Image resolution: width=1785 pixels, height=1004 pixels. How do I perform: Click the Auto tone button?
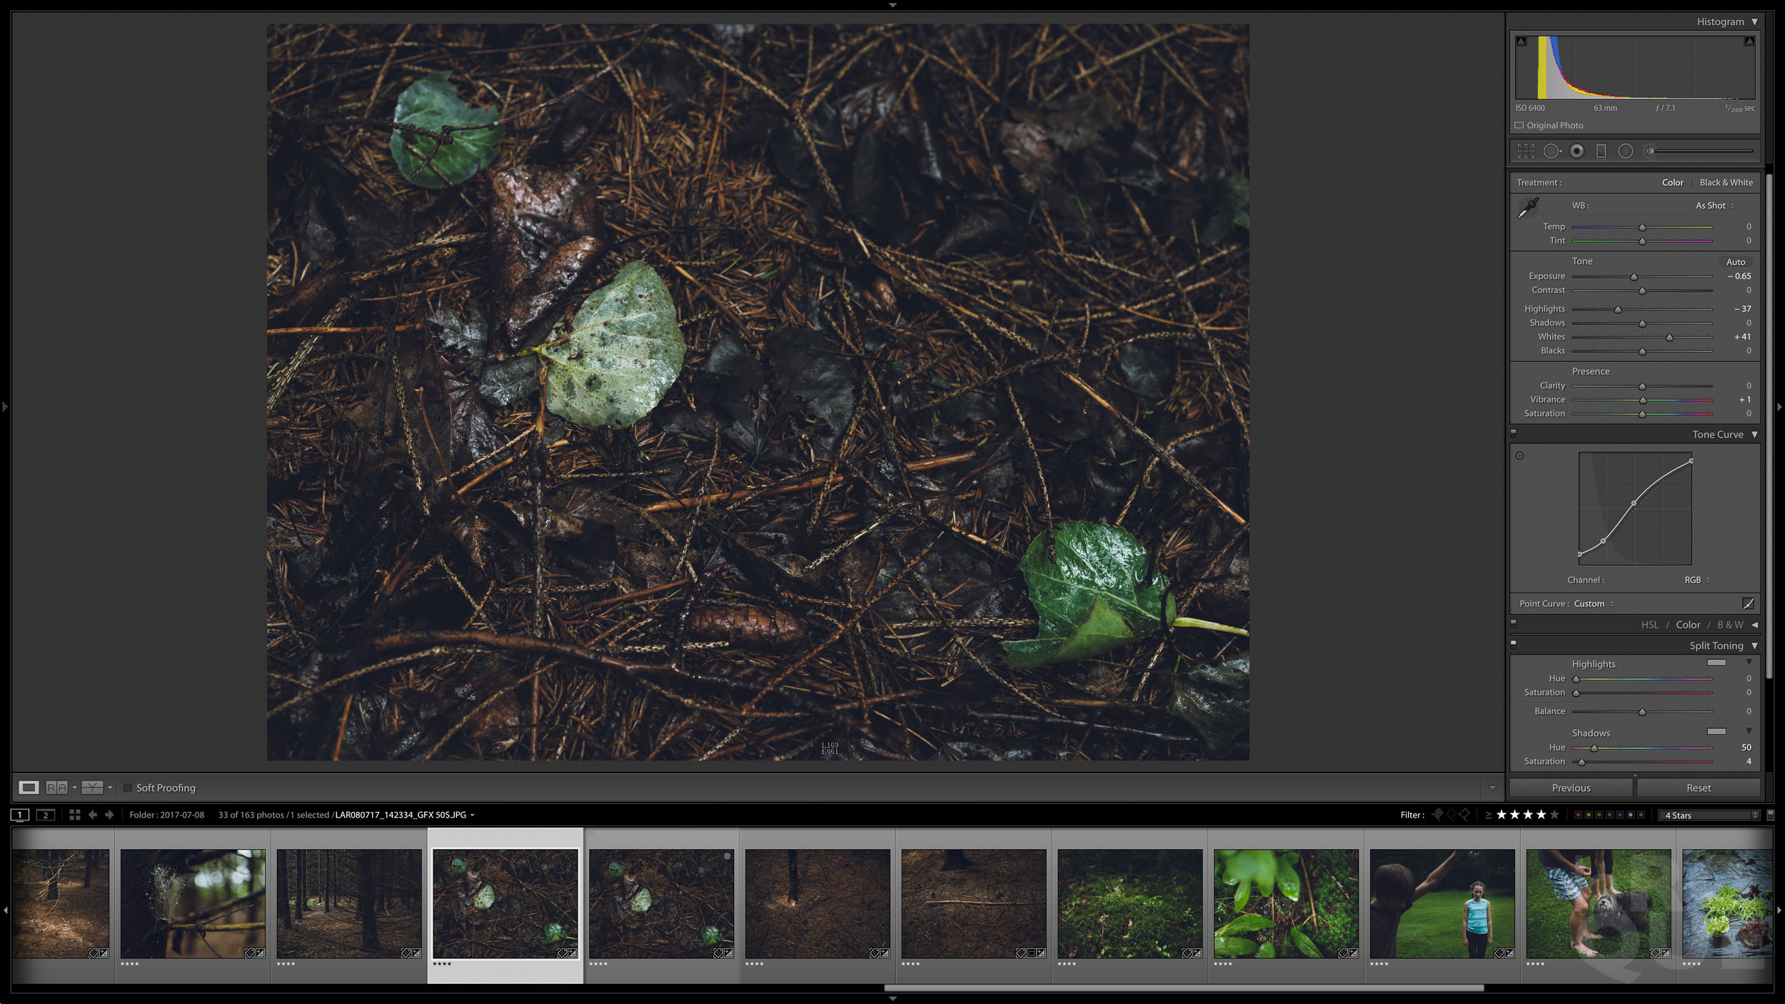[x=1736, y=262]
